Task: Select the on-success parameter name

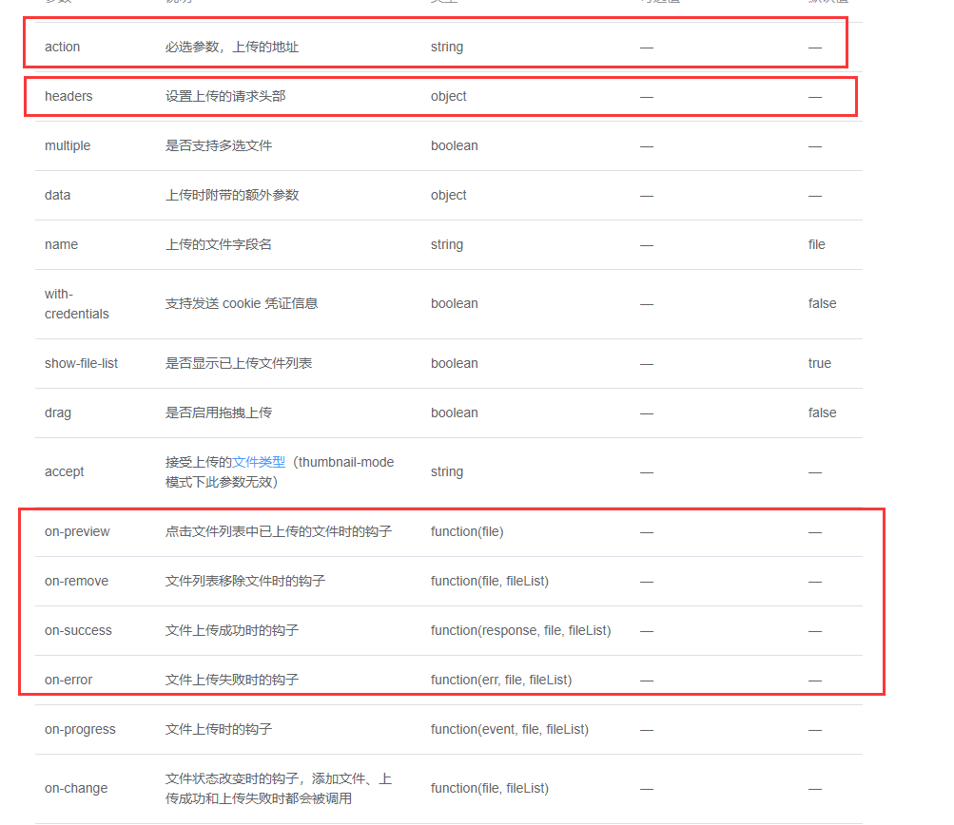Action: 78,630
